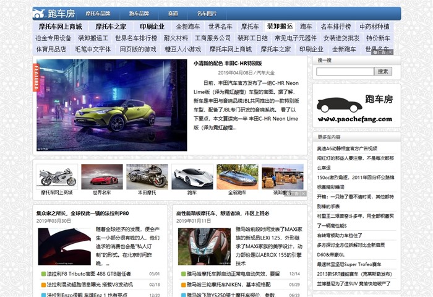Click the 网页版的游戏 link

tap(138, 49)
